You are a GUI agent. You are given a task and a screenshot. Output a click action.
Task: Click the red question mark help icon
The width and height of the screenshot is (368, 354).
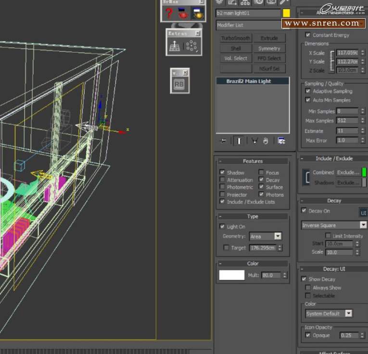[169, 13]
